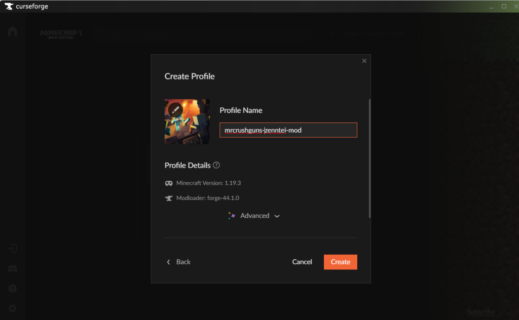Click the pencil edit icon on profile image
The image size is (519, 320).
[175, 109]
